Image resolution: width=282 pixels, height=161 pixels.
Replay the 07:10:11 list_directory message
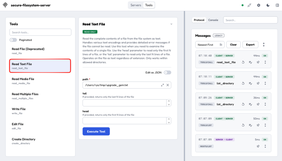pyautogui.click(x=243, y=83)
